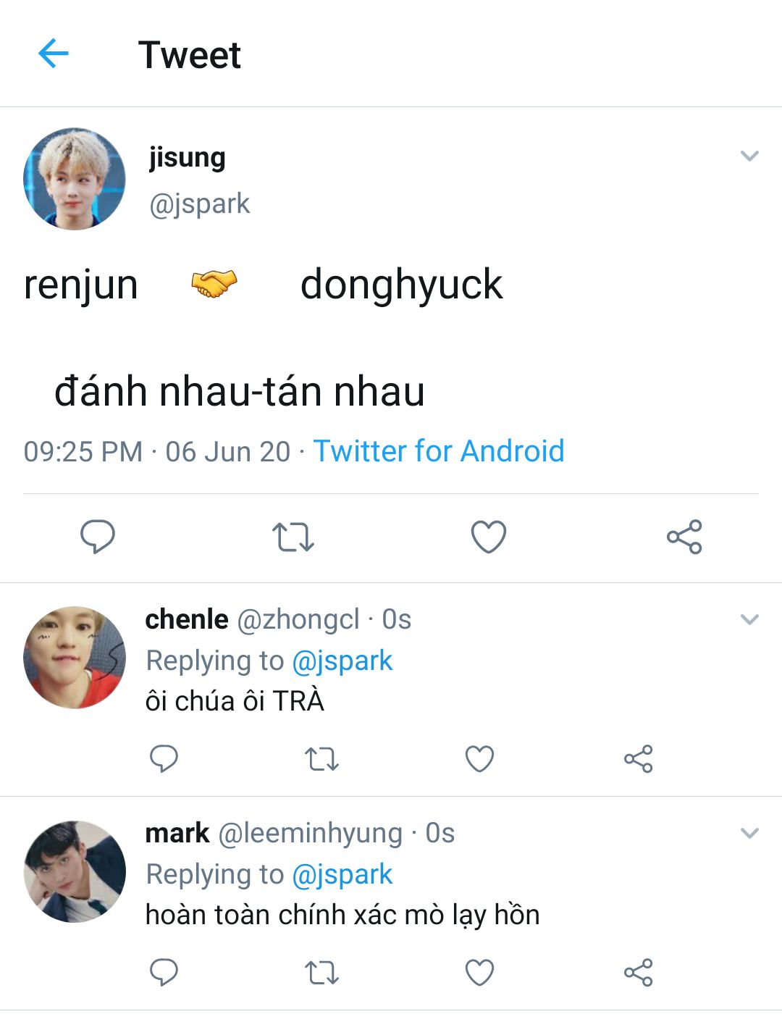
Task: Go back using the blue arrow
Action: click(53, 54)
